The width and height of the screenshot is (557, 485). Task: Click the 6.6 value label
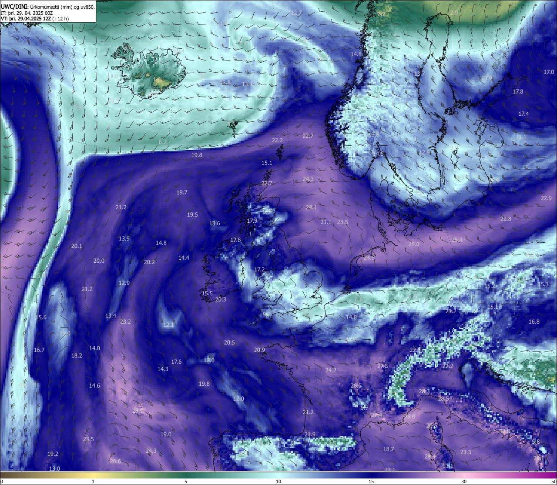point(359,299)
